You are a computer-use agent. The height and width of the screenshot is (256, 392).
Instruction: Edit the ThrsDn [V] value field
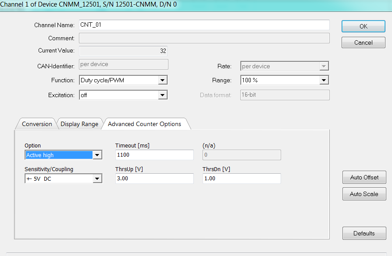point(241,179)
